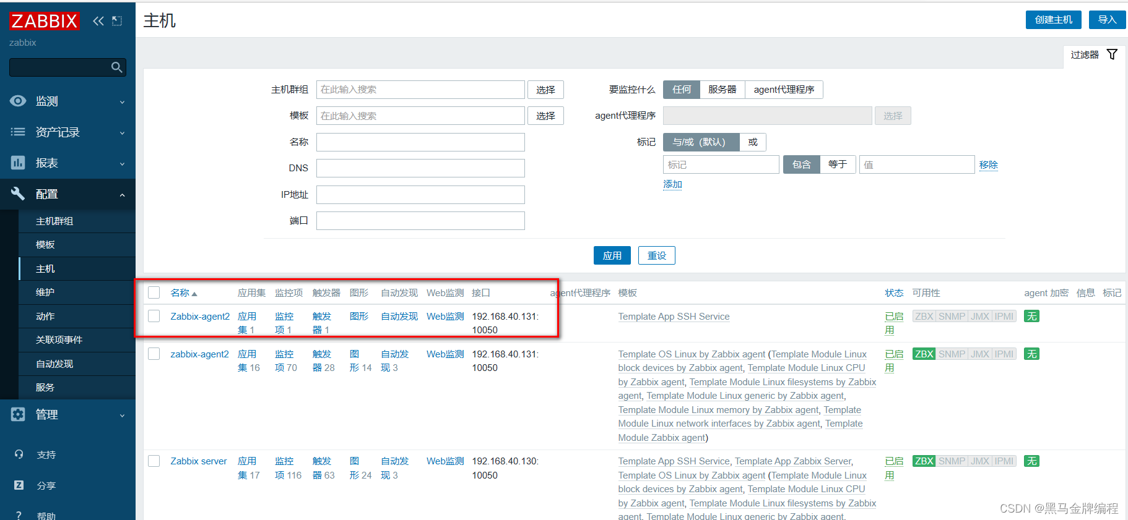Click the sidebar search magnifier icon
Viewport: 1128px width, 520px height.
(x=116, y=67)
